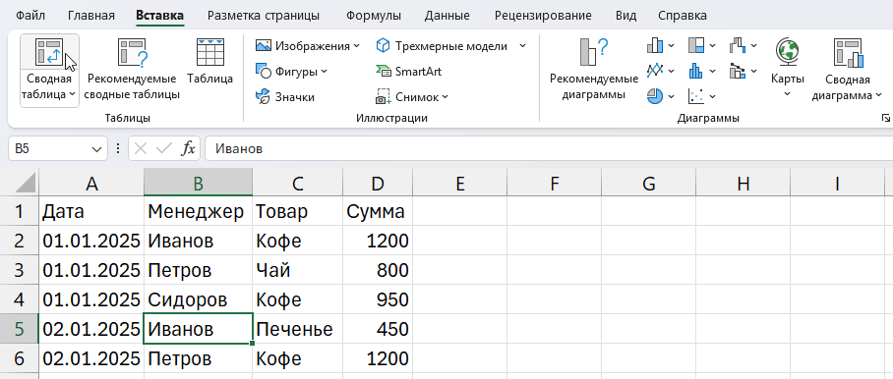
Task: Select the cell containing 950
Action: tap(378, 299)
